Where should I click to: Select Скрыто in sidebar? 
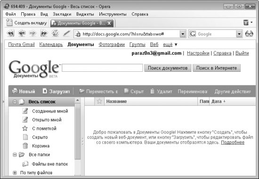tap(40, 137)
